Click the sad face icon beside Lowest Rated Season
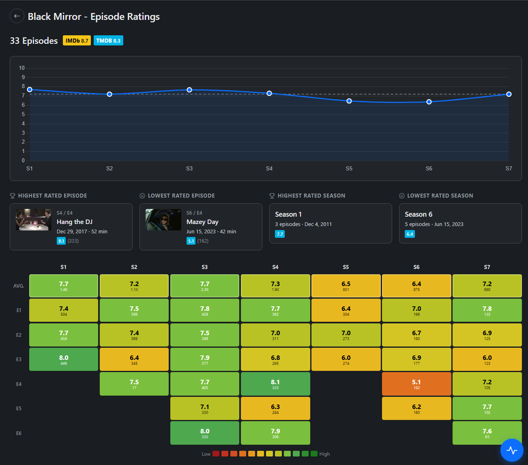Image resolution: width=528 pixels, height=465 pixels. 402,196
